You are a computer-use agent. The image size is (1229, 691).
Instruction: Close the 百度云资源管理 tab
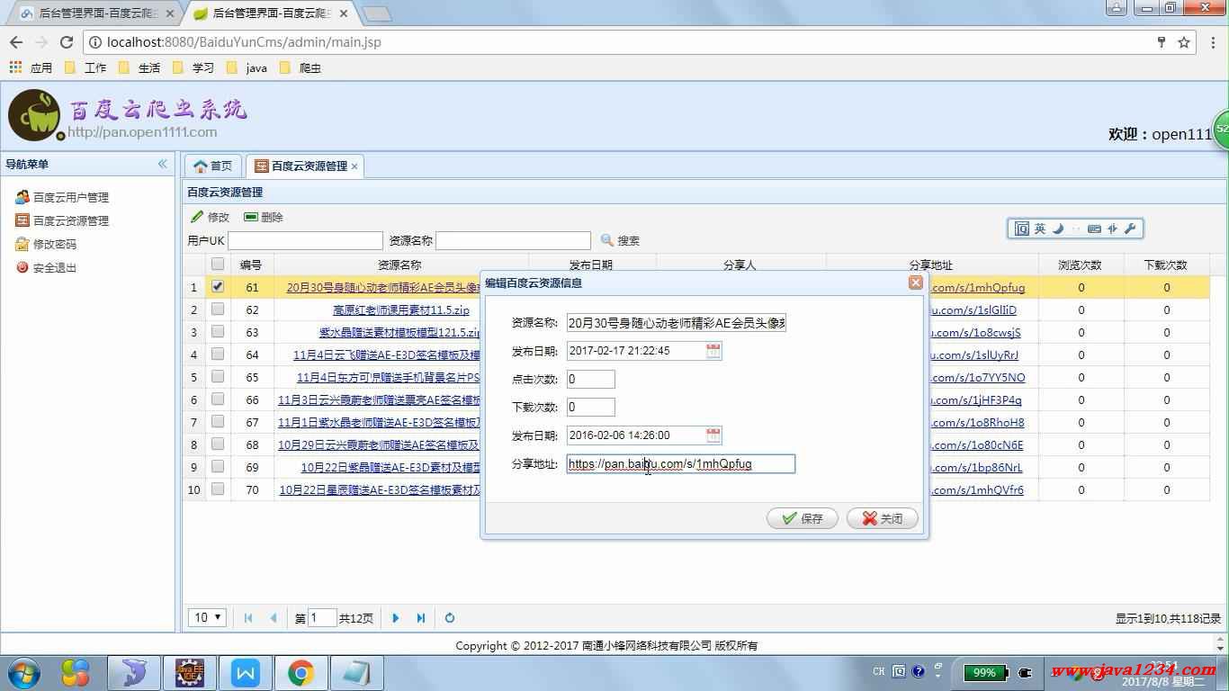pos(354,166)
